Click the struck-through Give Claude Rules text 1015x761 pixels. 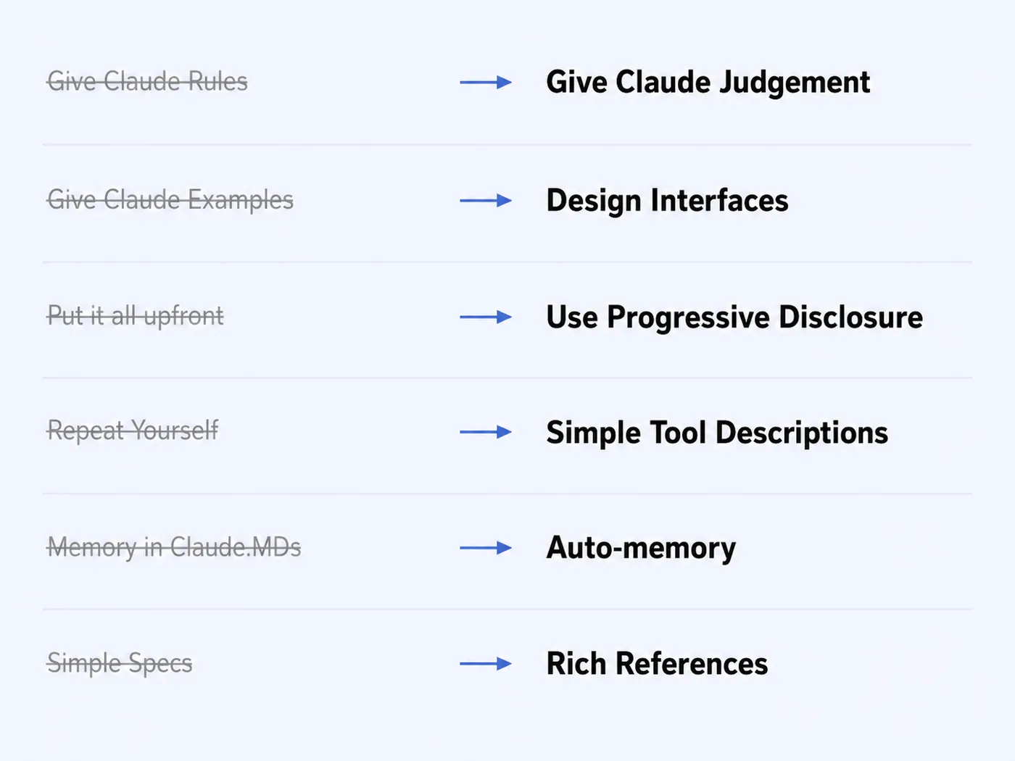(x=147, y=82)
